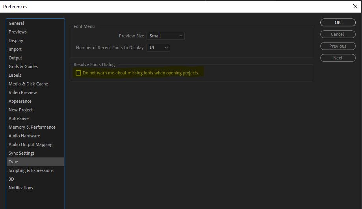Screen dimensions: 362x209
Task: Switch to Output preferences
Action: pos(35,58)
